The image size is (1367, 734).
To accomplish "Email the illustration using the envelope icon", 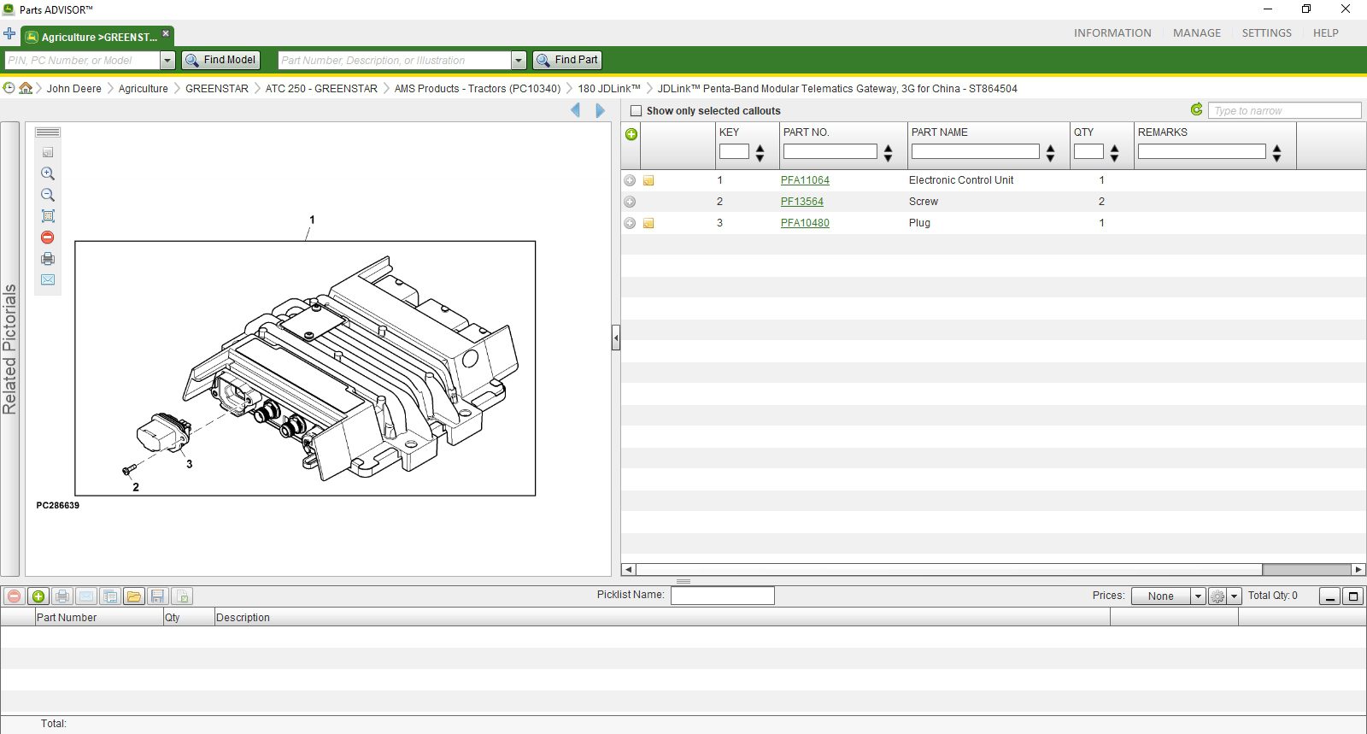I will coord(48,280).
